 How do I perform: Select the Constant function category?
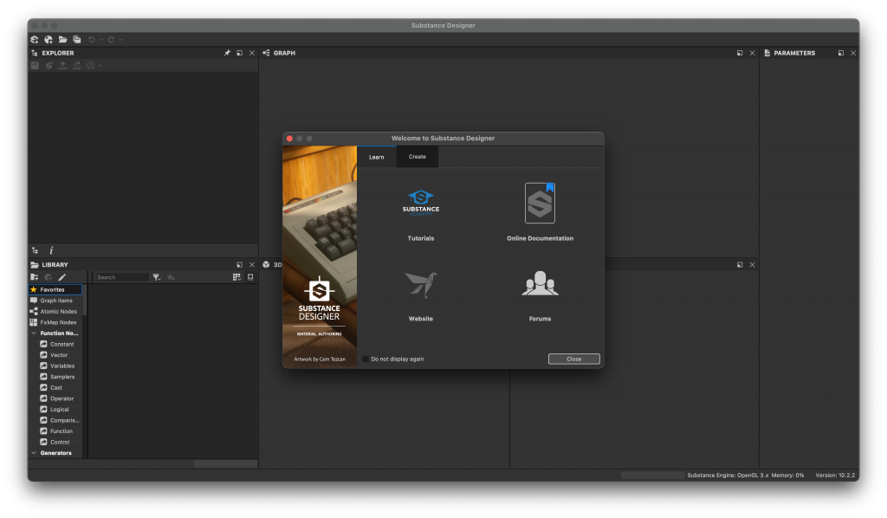pyautogui.click(x=60, y=344)
